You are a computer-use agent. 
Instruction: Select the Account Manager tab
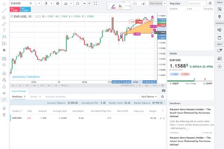(x=19, y=91)
